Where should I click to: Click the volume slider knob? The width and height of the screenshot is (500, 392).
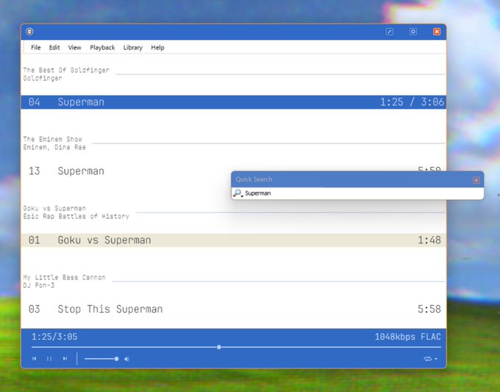point(117,359)
